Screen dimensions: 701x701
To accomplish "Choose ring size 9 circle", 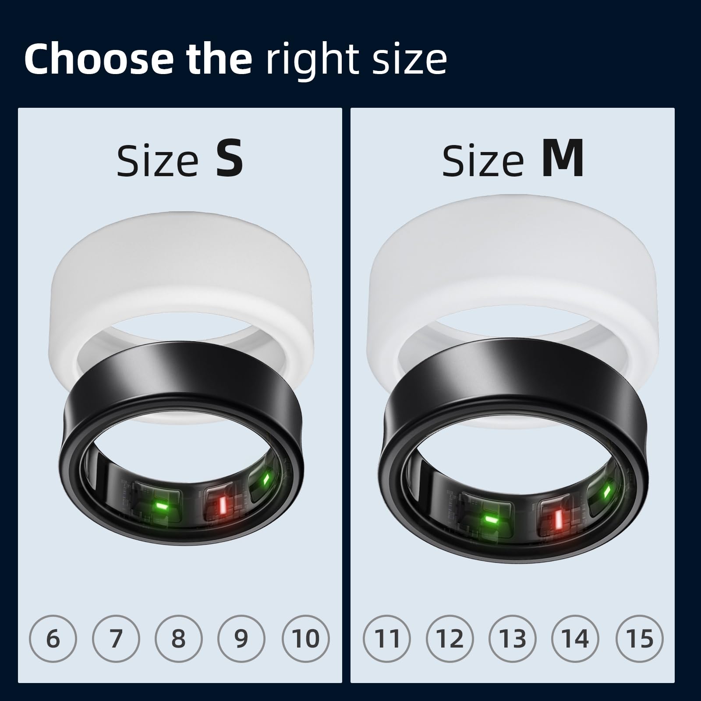I will tap(241, 638).
